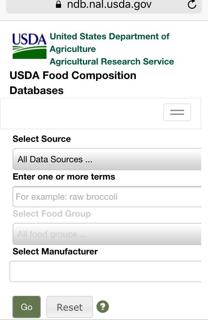This screenshot has width=208, height=320.
Task: Focus the raw broccoli search terms field
Action: click(107, 197)
